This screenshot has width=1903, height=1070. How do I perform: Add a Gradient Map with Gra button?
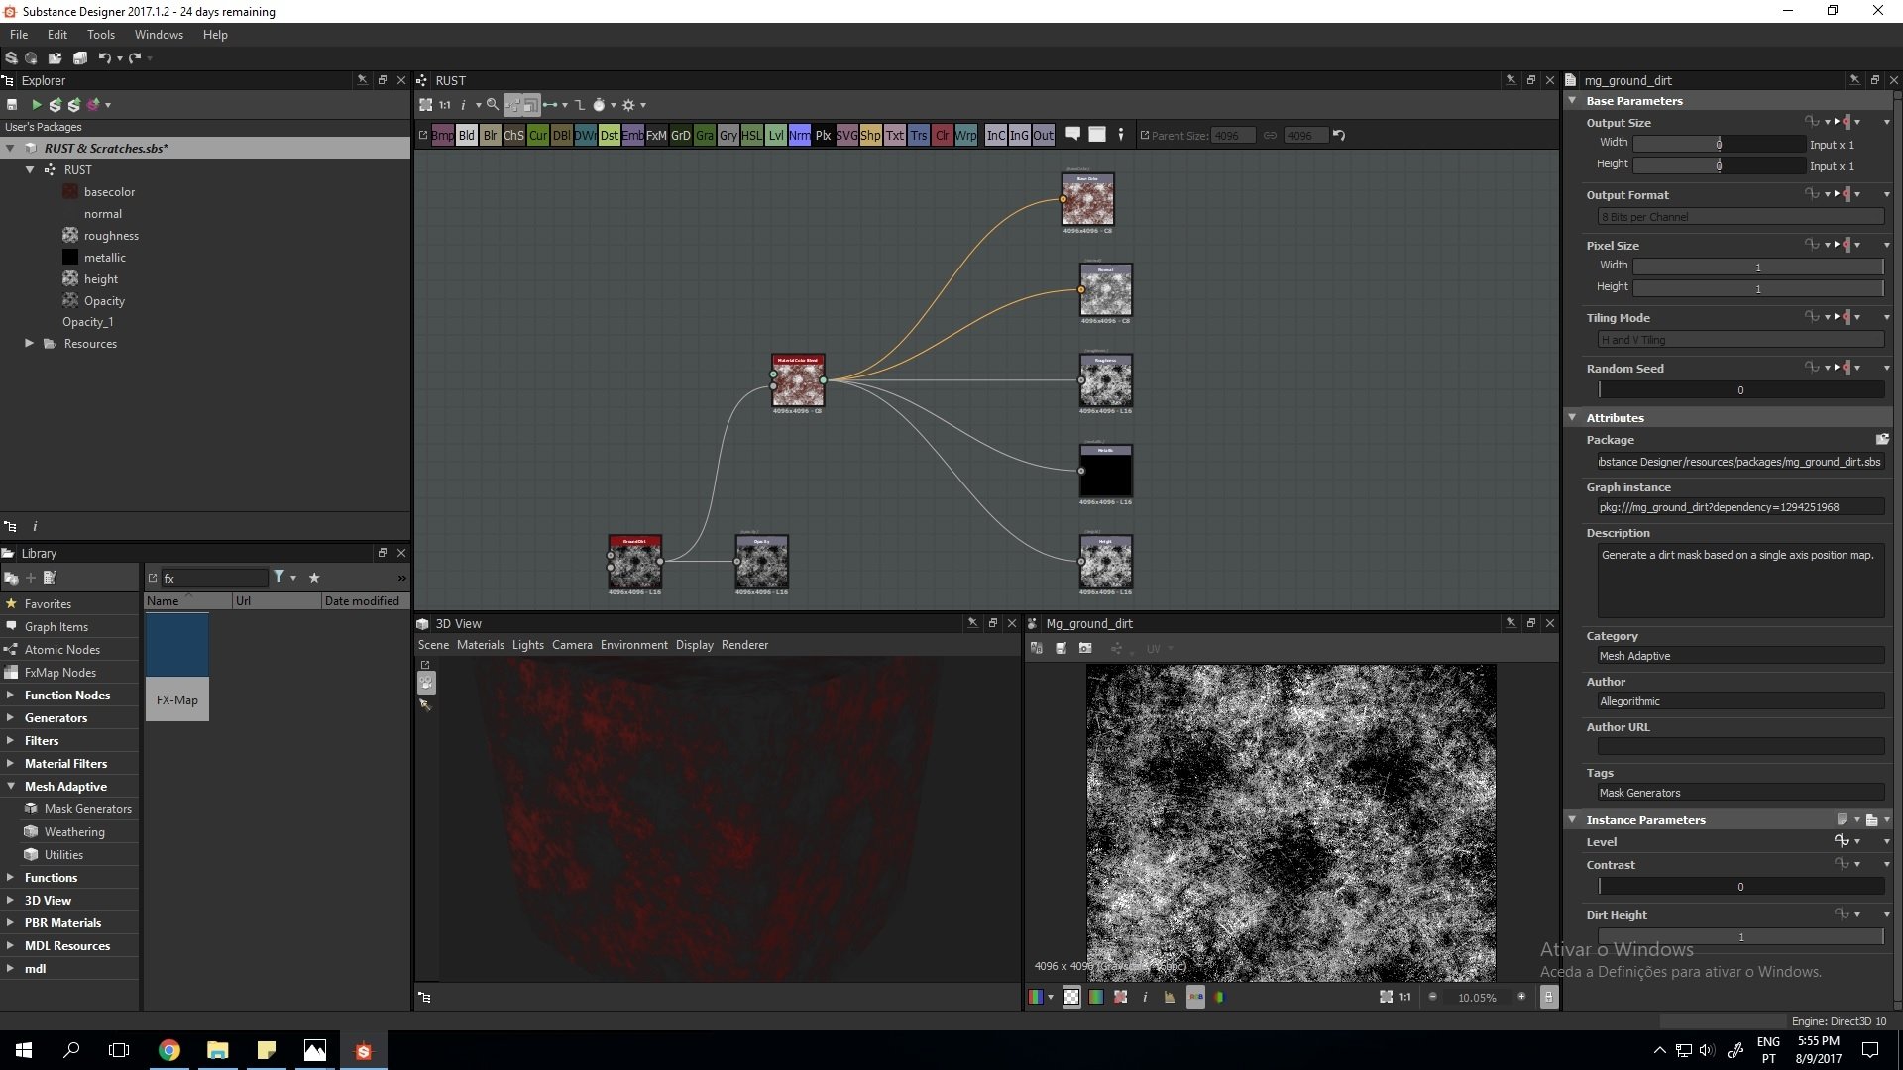[705, 136]
